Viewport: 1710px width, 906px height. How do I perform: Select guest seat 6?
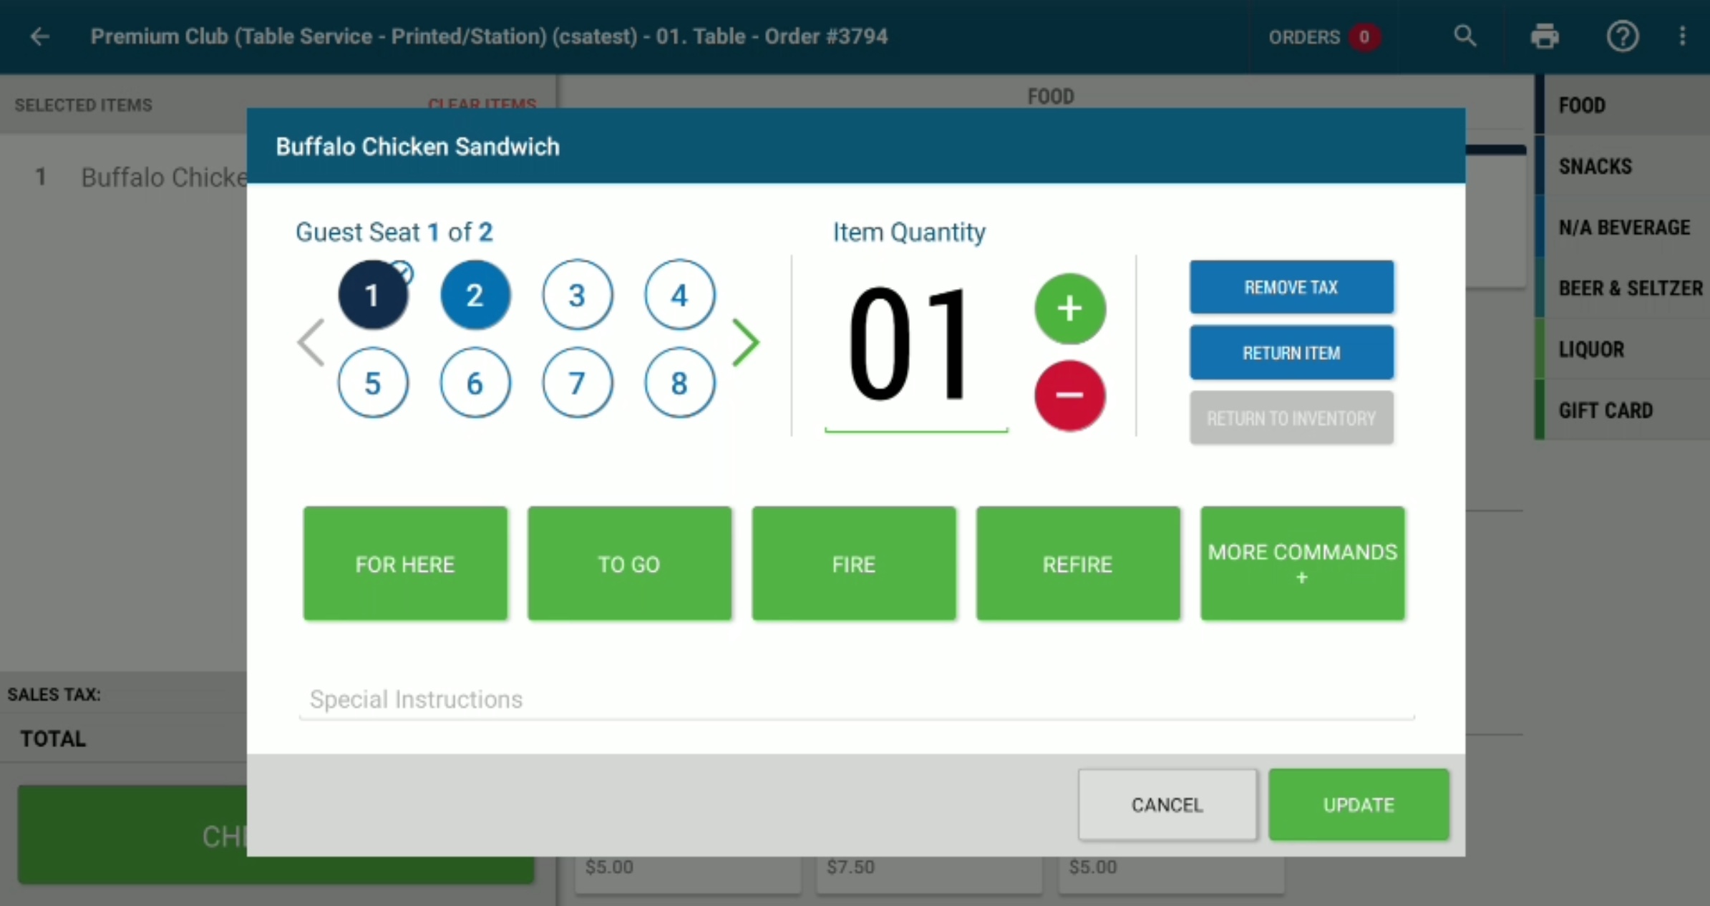tap(475, 383)
